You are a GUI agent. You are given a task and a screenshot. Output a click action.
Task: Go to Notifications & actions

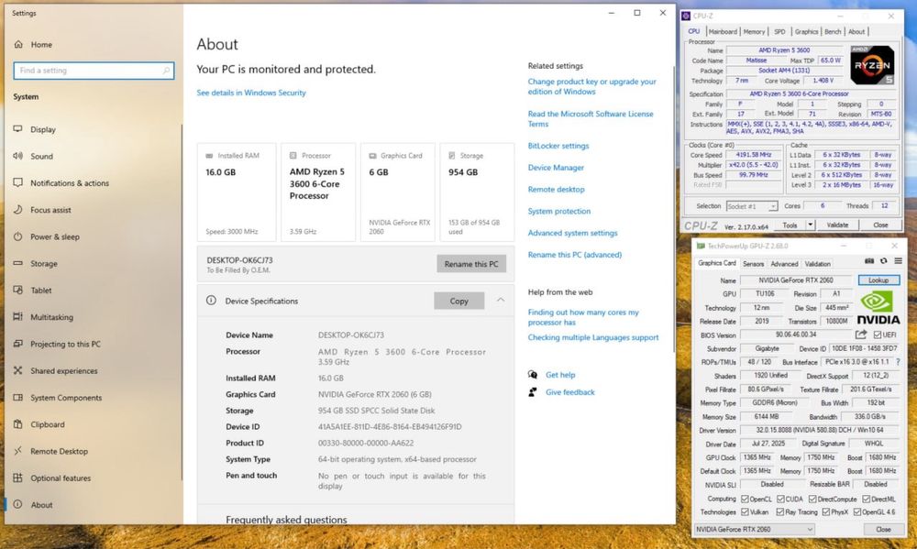tap(70, 183)
